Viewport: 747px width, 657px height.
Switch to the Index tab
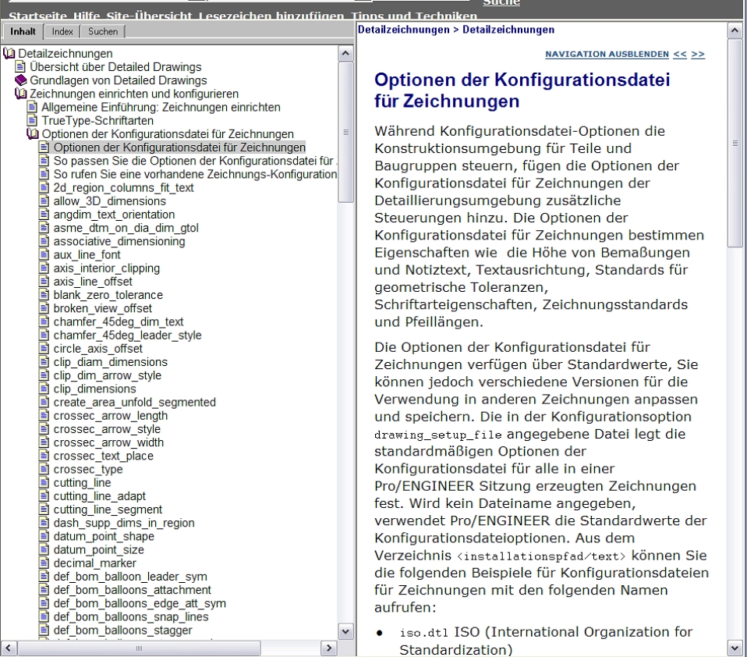62,31
